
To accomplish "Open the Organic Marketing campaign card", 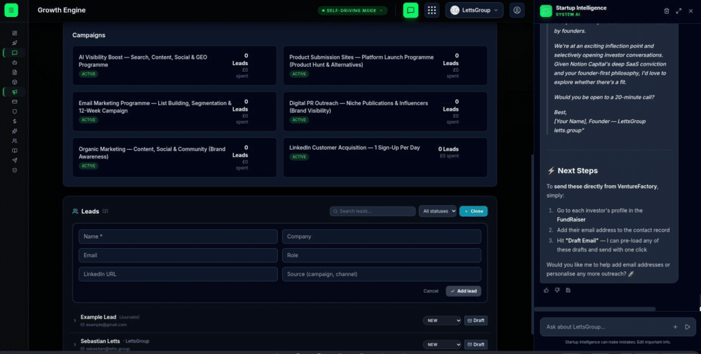I will 175,157.
